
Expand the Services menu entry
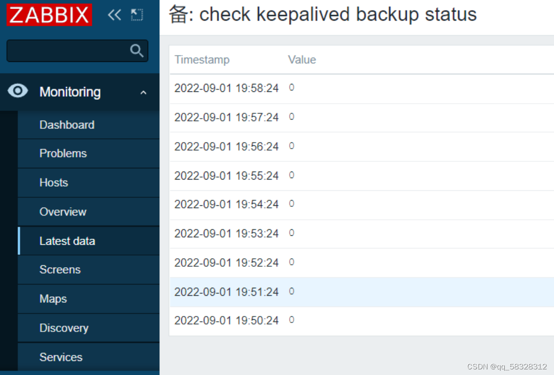click(x=60, y=357)
